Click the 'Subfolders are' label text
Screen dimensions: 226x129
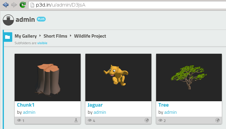(x=25, y=43)
